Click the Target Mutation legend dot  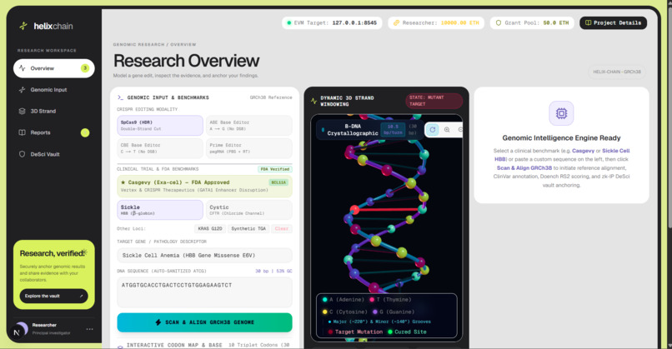330,332
